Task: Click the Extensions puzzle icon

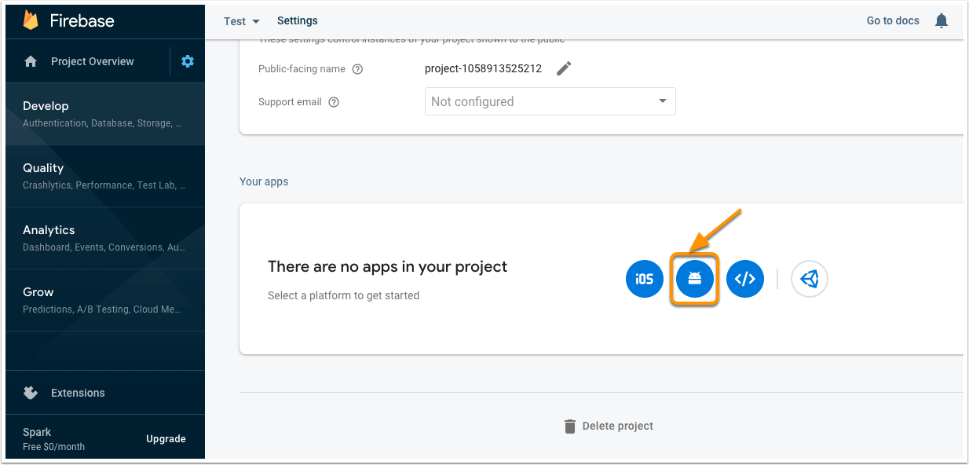Action: coord(31,393)
